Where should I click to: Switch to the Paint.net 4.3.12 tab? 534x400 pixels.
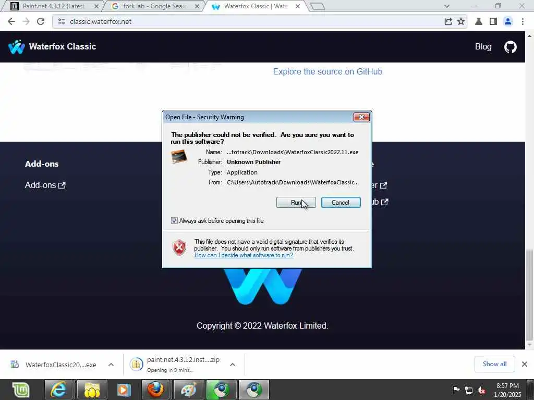point(54,6)
